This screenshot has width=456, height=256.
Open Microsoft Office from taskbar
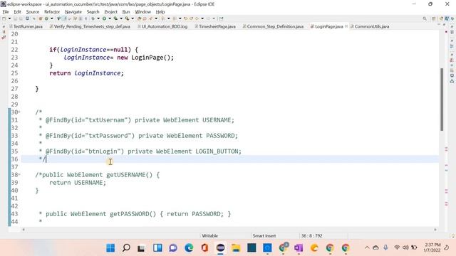tap(204, 248)
